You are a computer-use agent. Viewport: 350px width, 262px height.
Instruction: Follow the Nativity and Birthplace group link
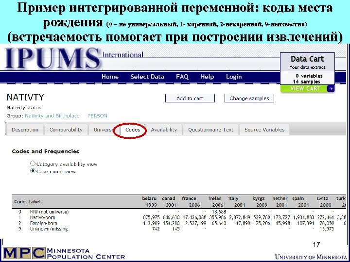click(x=52, y=115)
